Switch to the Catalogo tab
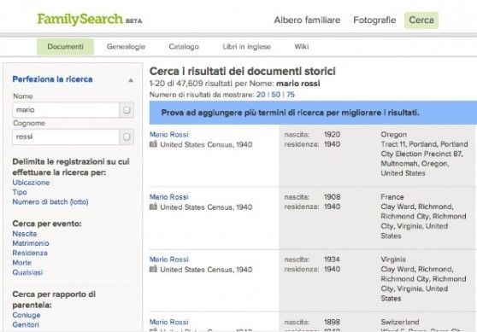Viewport: 477px width, 332px height. tap(184, 47)
